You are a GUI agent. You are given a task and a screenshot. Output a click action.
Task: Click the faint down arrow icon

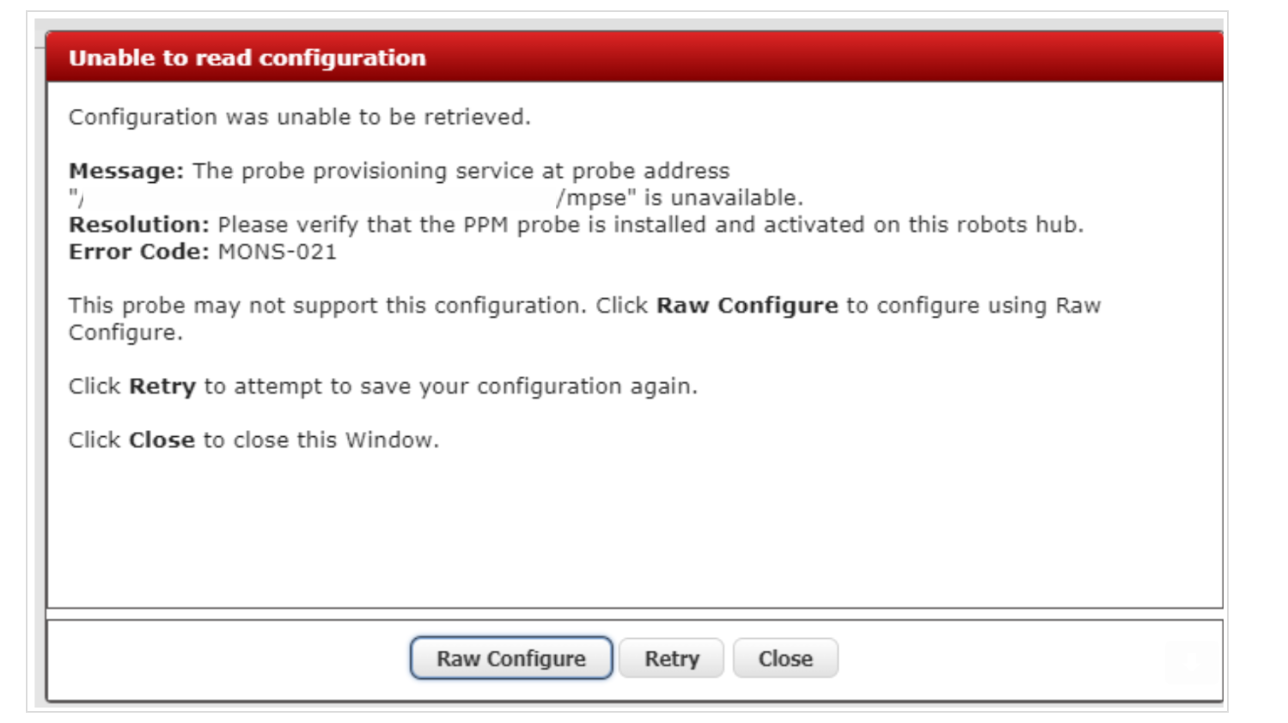point(1193,662)
